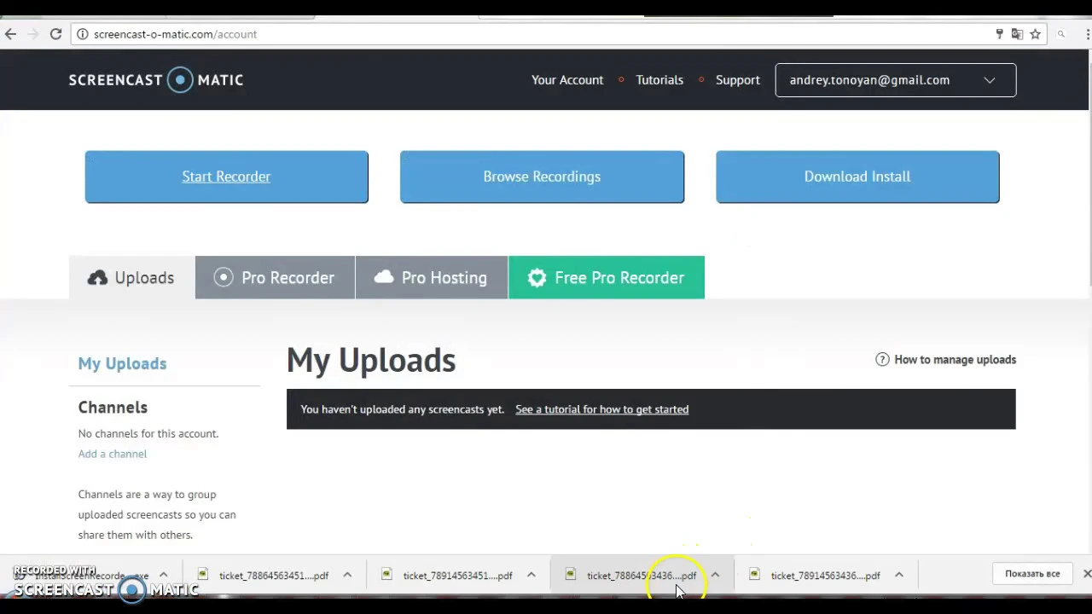Click the Screencast-O-Matic logo
Image resolution: width=1092 pixels, height=614 pixels.
[x=156, y=80]
